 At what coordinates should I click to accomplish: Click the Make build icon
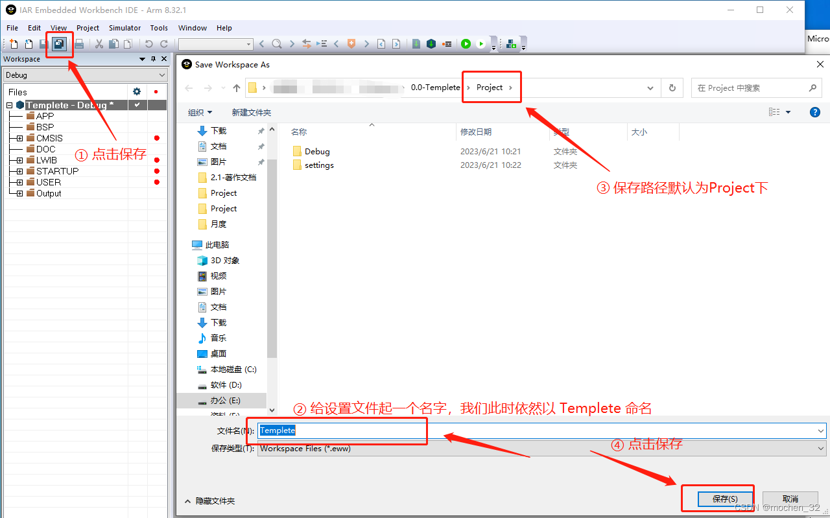tap(431, 44)
